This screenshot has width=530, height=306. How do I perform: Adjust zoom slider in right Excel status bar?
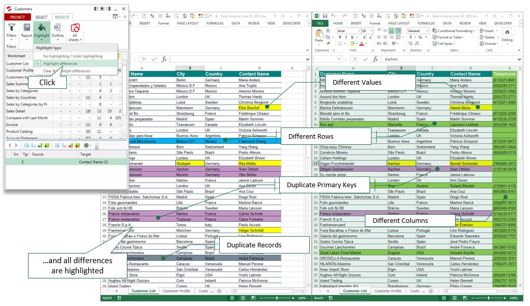tap(488, 298)
